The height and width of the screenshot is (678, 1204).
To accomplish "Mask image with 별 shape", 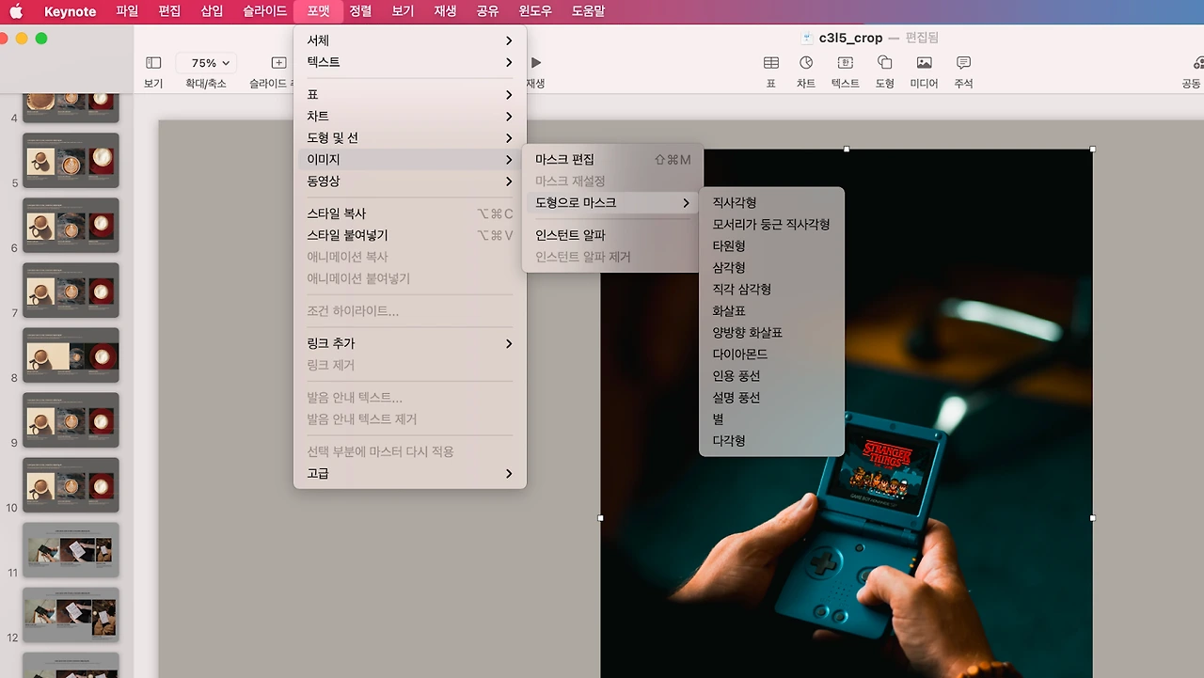I will click(x=771, y=419).
